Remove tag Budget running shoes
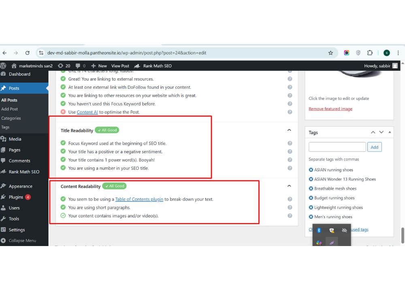The height and width of the screenshot is (304, 405). click(311, 198)
